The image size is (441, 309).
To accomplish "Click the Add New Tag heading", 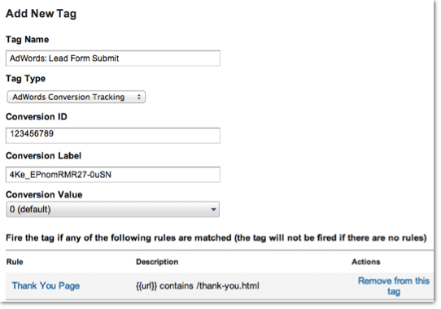I will click(x=41, y=14).
